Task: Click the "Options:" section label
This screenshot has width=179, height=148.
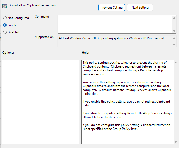Action: tap(8, 53)
